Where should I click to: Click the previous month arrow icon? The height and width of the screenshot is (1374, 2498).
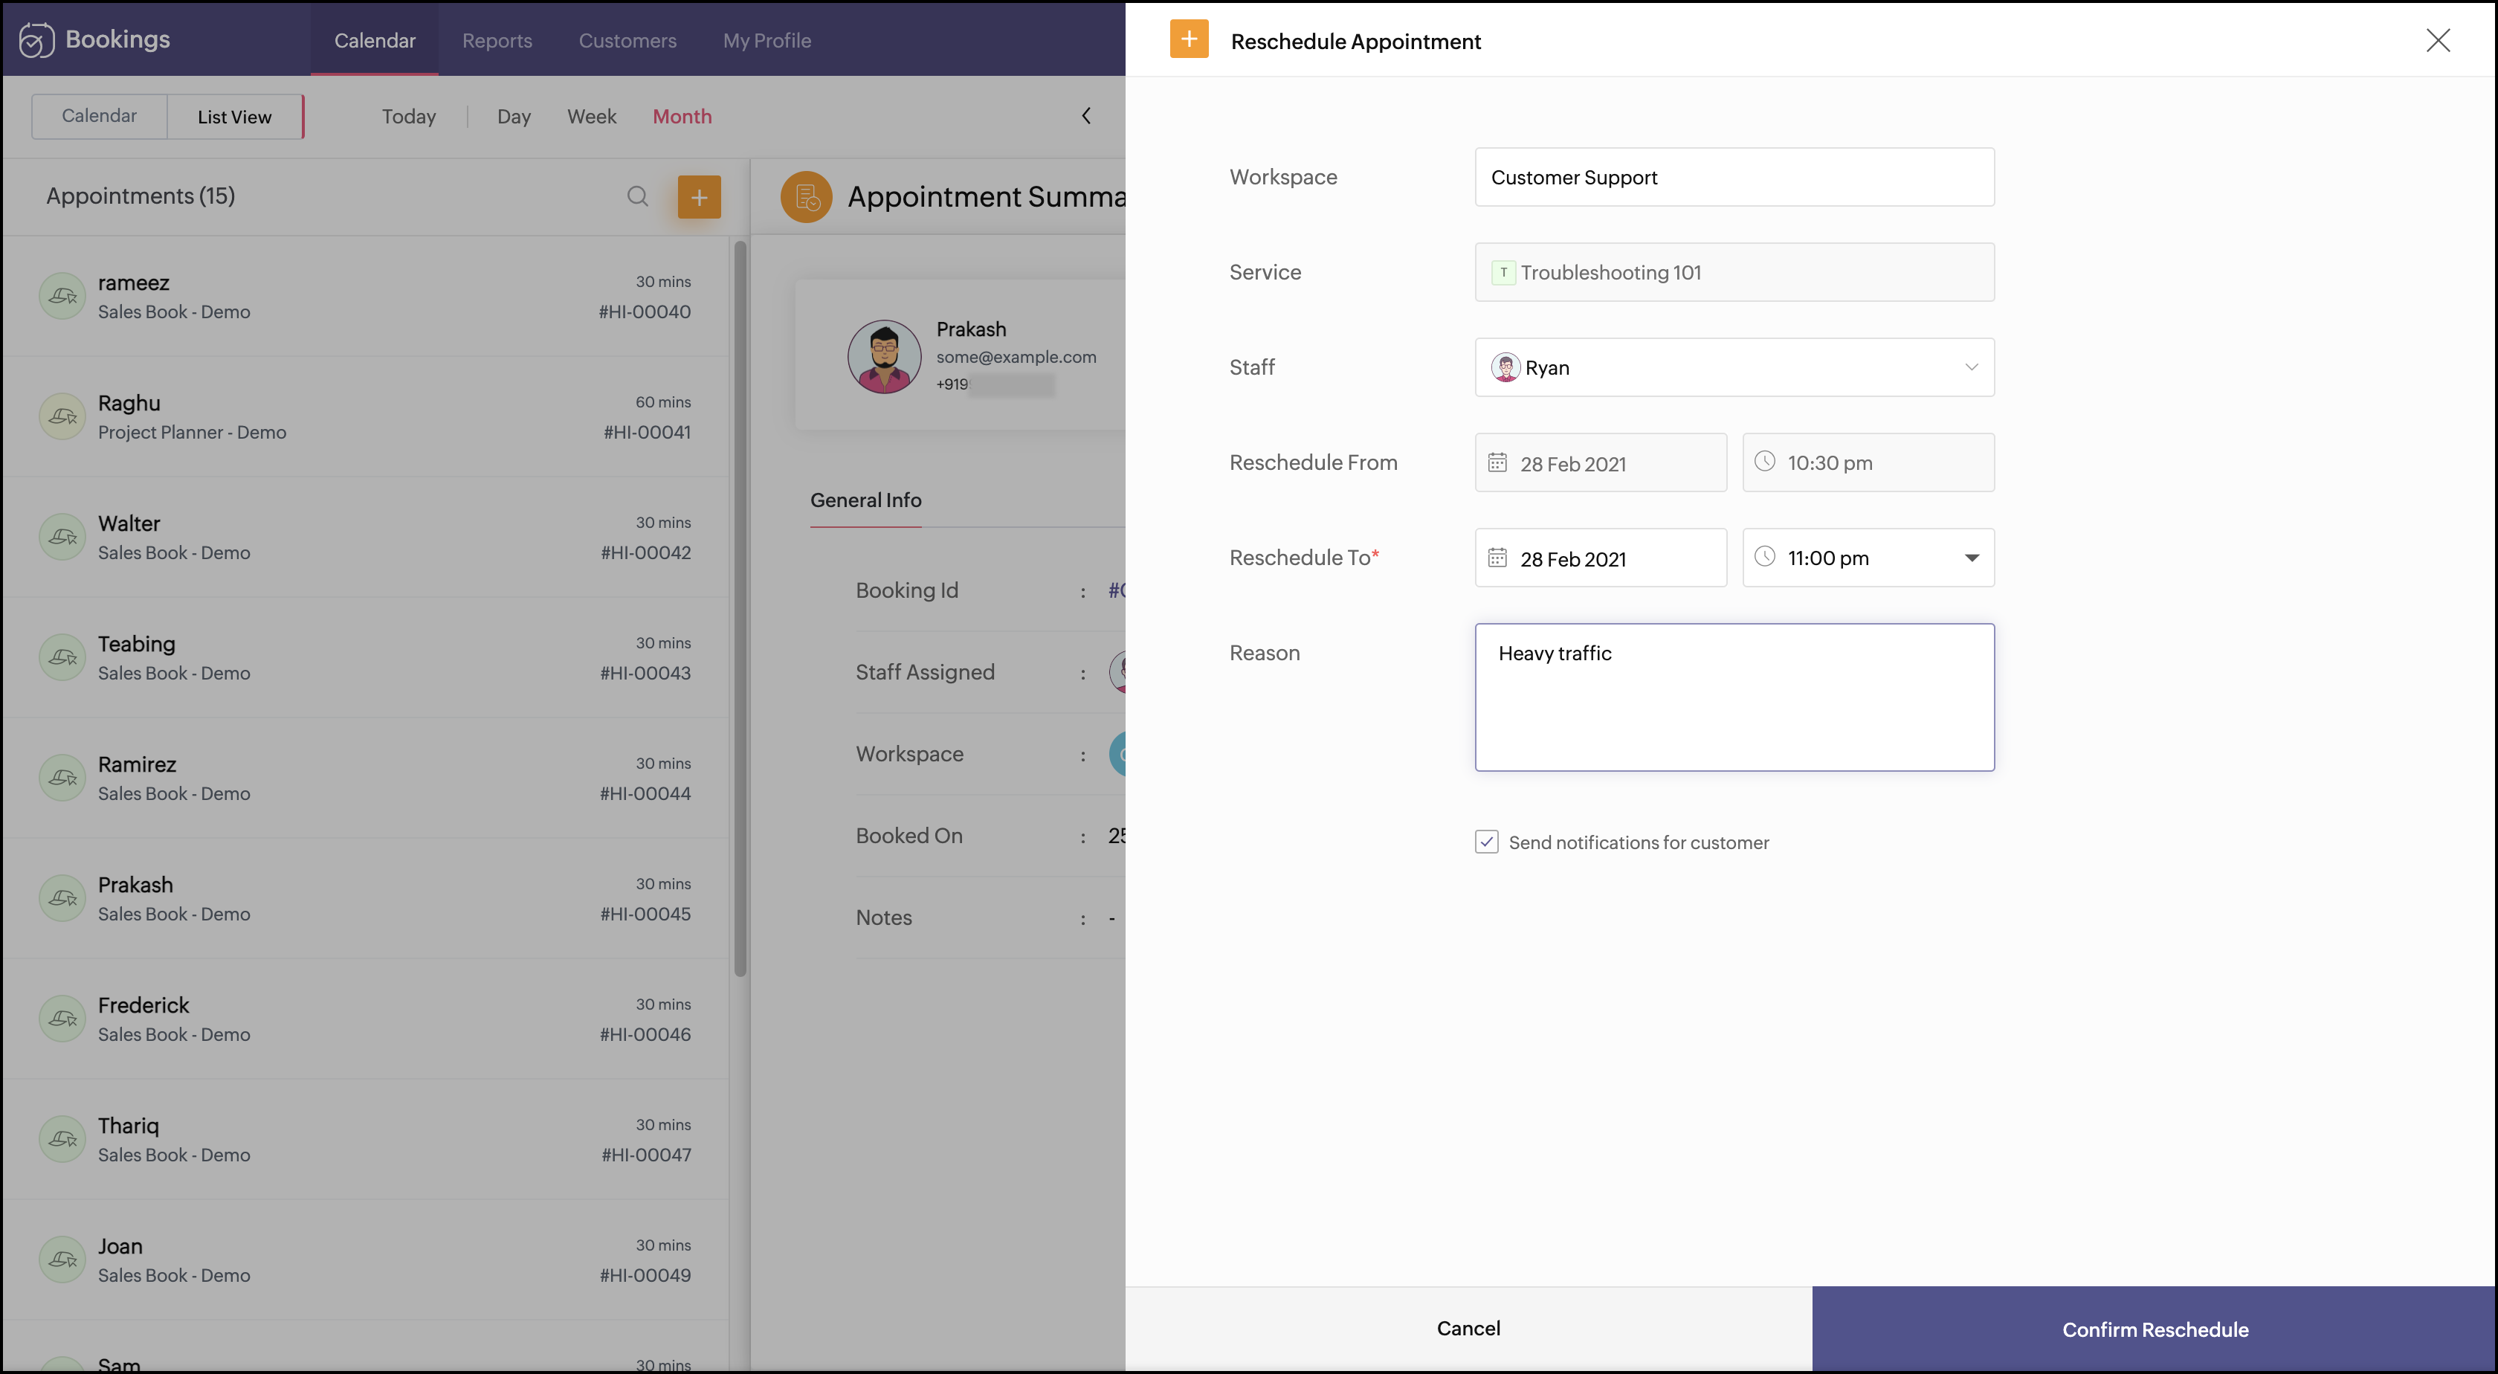(x=1086, y=116)
